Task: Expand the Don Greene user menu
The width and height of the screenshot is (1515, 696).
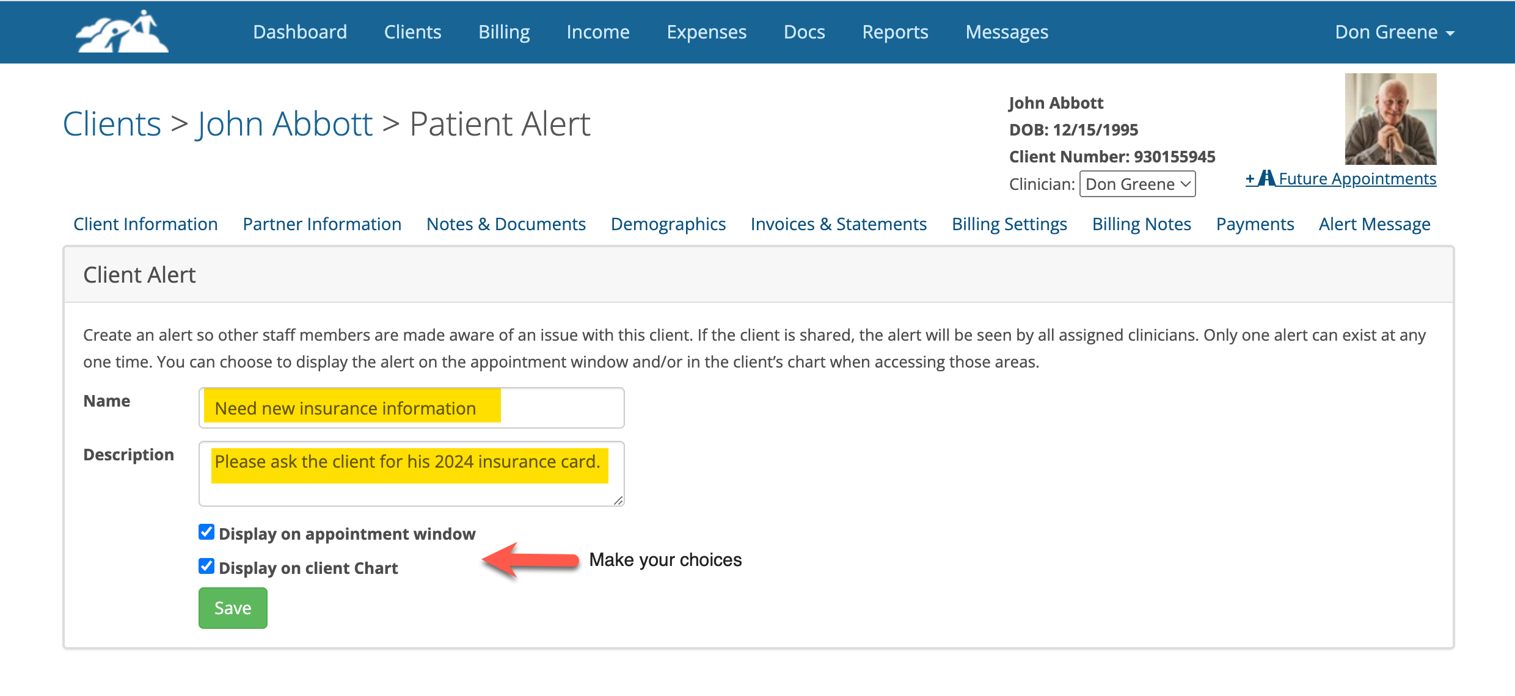Action: [x=1395, y=32]
